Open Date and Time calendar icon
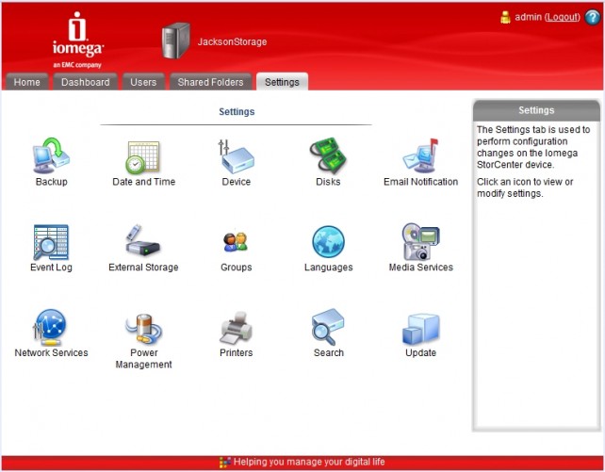This screenshot has height=472, width=605. [142, 157]
